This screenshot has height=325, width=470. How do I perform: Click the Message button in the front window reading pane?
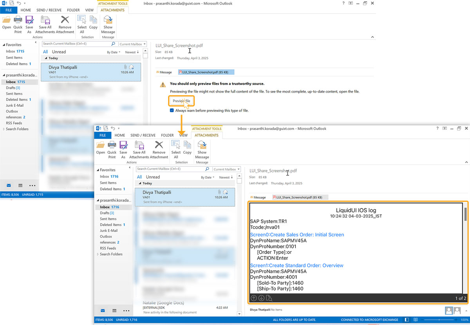(258, 198)
